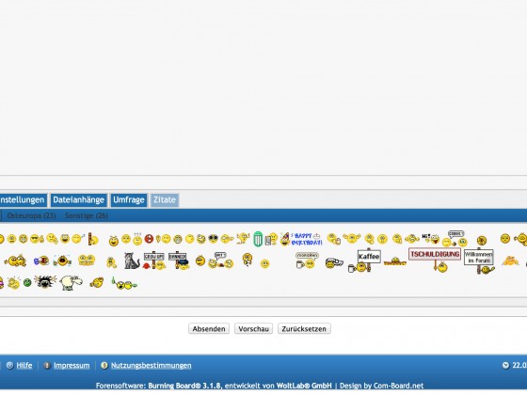Switch to the Umfrage tab
This screenshot has height=395, width=527.
pyautogui.click(x=129, y=199)
